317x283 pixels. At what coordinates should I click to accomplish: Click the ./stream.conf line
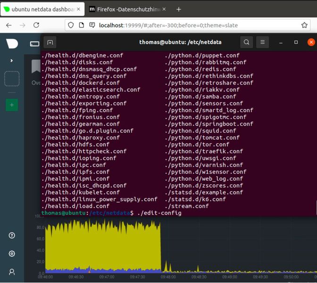tap(187, 206)
